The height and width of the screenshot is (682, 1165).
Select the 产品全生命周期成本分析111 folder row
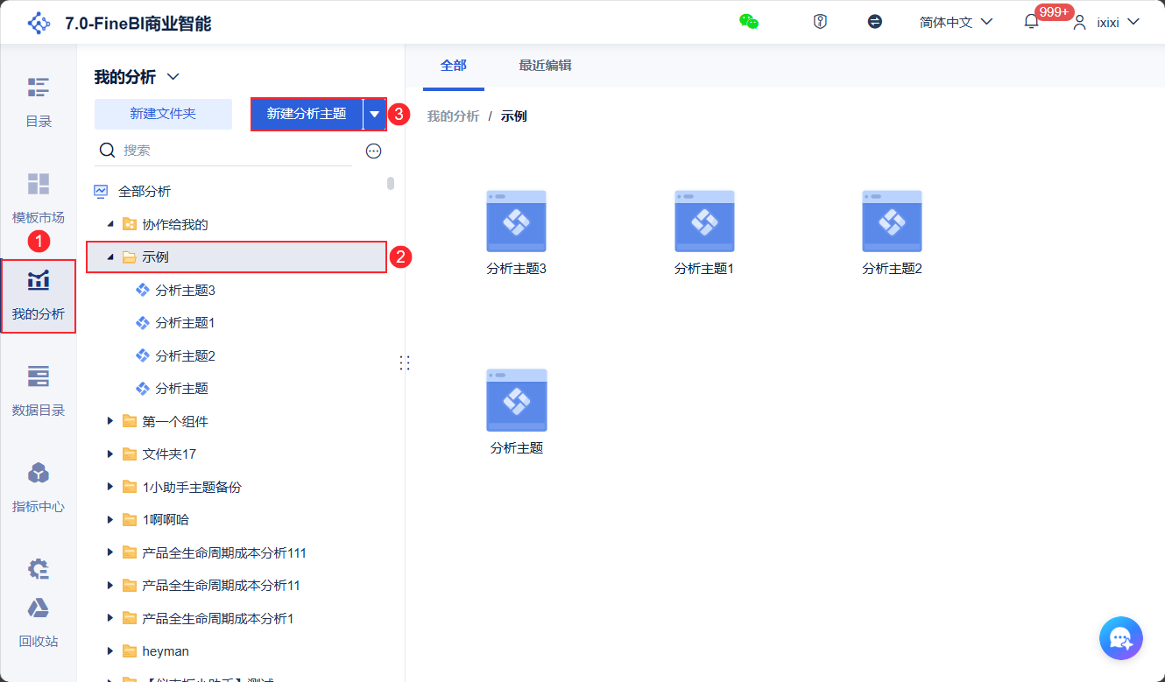tap(237, 552)
